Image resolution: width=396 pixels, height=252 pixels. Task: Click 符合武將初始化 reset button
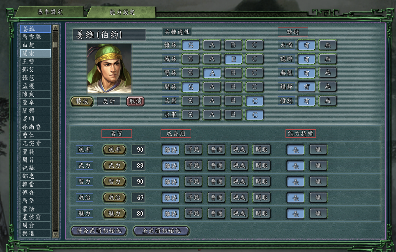coord(99,231)
